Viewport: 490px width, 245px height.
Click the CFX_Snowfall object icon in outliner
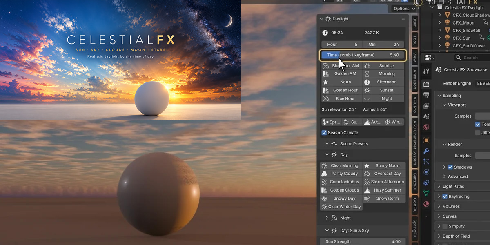pyautogui.click(x=447, y=30)
